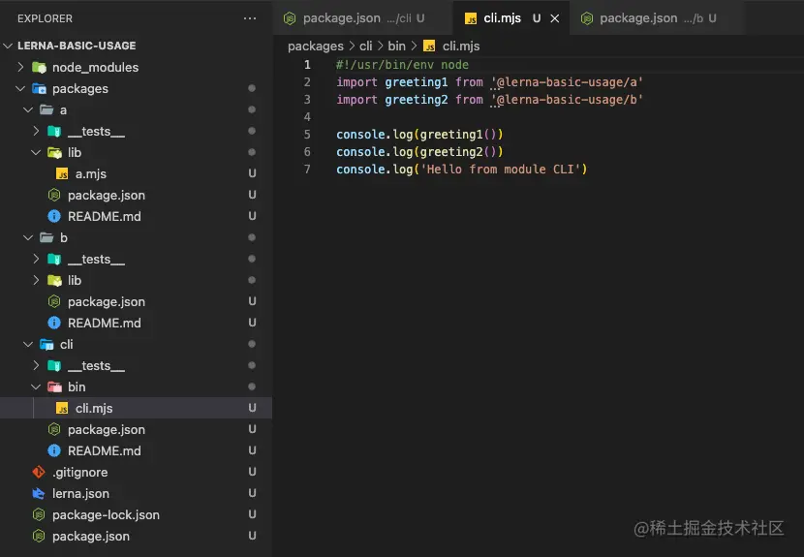This screenshot has width=804, height=557.
Task: Open package-lock.json from the file tree
Action: coord(106,515)
